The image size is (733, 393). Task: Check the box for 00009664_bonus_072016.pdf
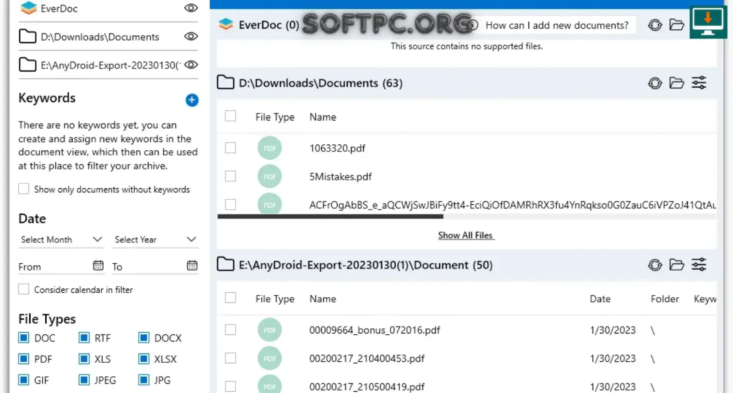click(230, 330)
